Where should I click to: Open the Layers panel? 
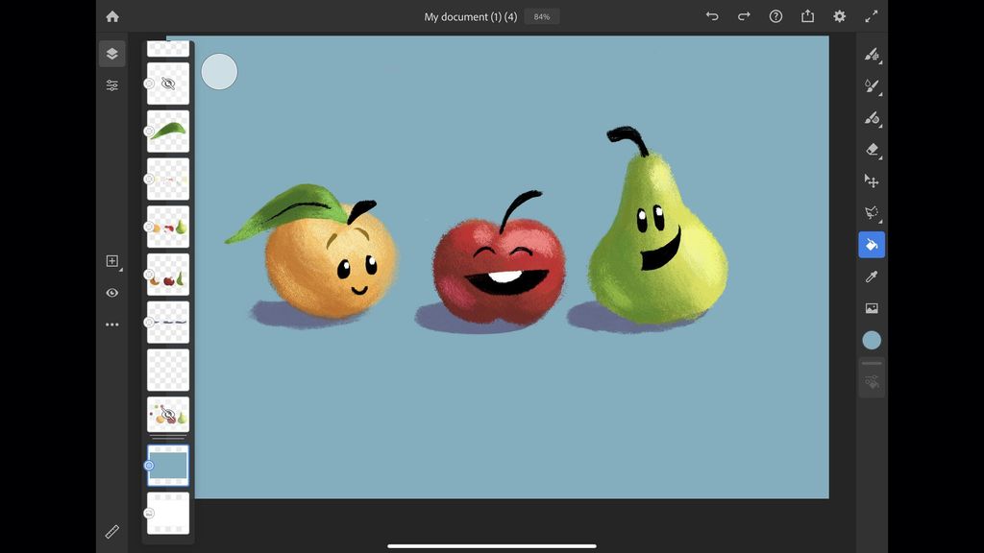112,53
